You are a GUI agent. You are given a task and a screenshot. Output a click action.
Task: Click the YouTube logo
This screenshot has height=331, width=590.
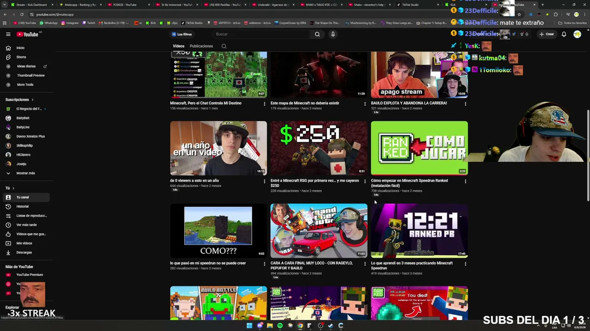pos(28,34)
